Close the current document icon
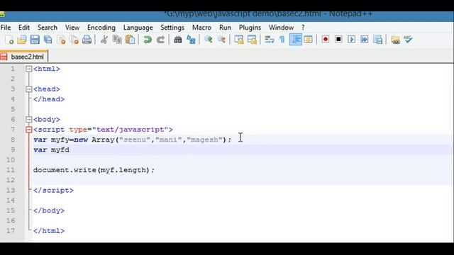The image size is (454, 255). 61,40
